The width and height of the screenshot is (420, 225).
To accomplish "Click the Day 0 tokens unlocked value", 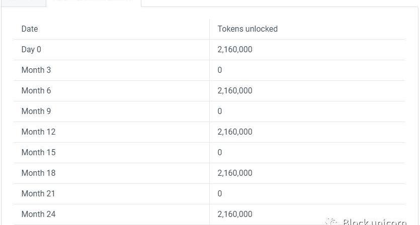I will tap(235, 50).
